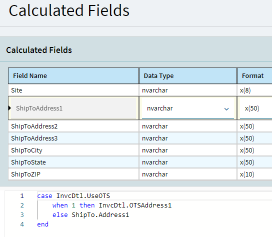This screenshot has width=272, height=237.
Task: Click the x(8) format cell for Site
Action: [254, 90]
